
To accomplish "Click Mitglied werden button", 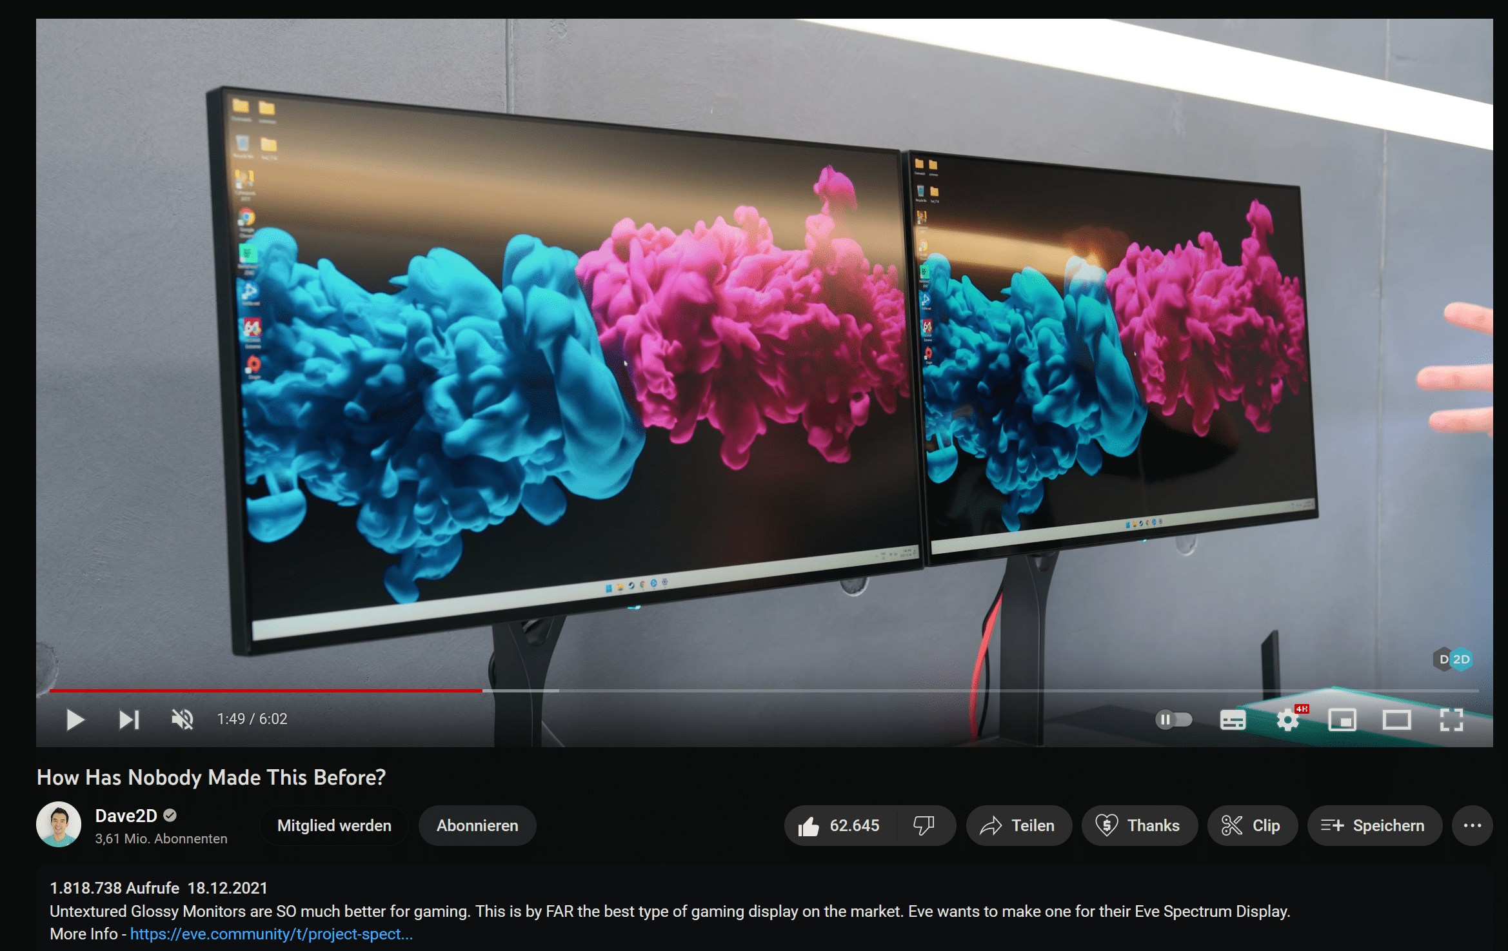I will [x=334, y=825].
